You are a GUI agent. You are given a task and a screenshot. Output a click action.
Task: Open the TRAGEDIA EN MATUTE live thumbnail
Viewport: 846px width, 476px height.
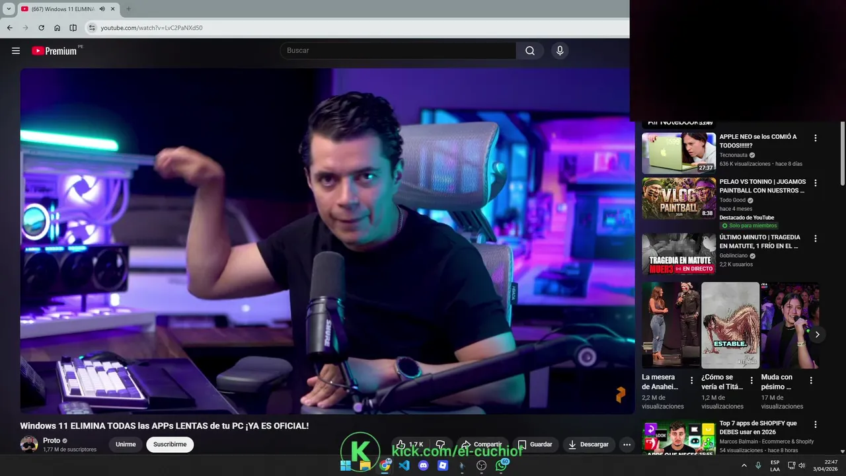coord(679,254)
